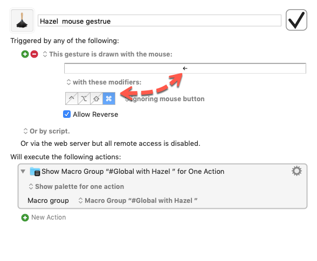Open the 'Or by script.' popup
The height and width of the screenshot is (261, 317).
[46, 131]
